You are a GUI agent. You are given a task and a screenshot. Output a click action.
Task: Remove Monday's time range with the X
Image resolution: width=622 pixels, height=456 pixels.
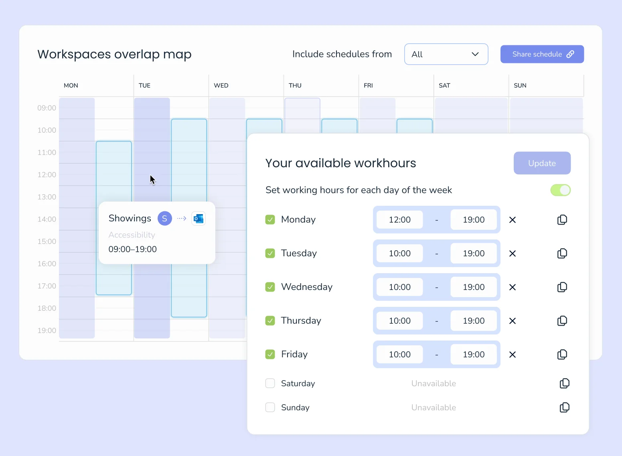pos(513,220)
